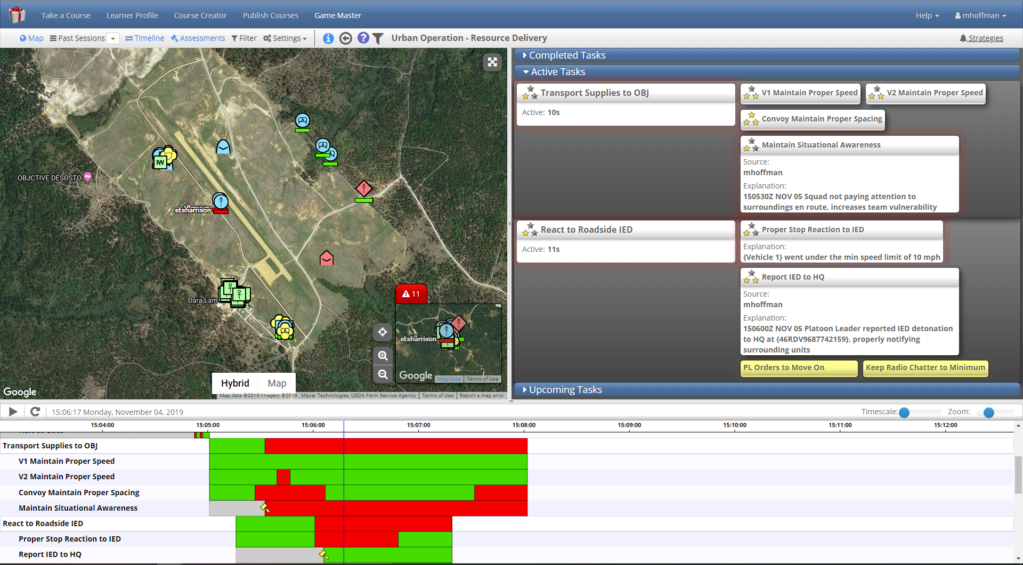Click the play timeline button
Image resolution: width=1023 pixels, height=565 pixels.
(x=13, y=412)
